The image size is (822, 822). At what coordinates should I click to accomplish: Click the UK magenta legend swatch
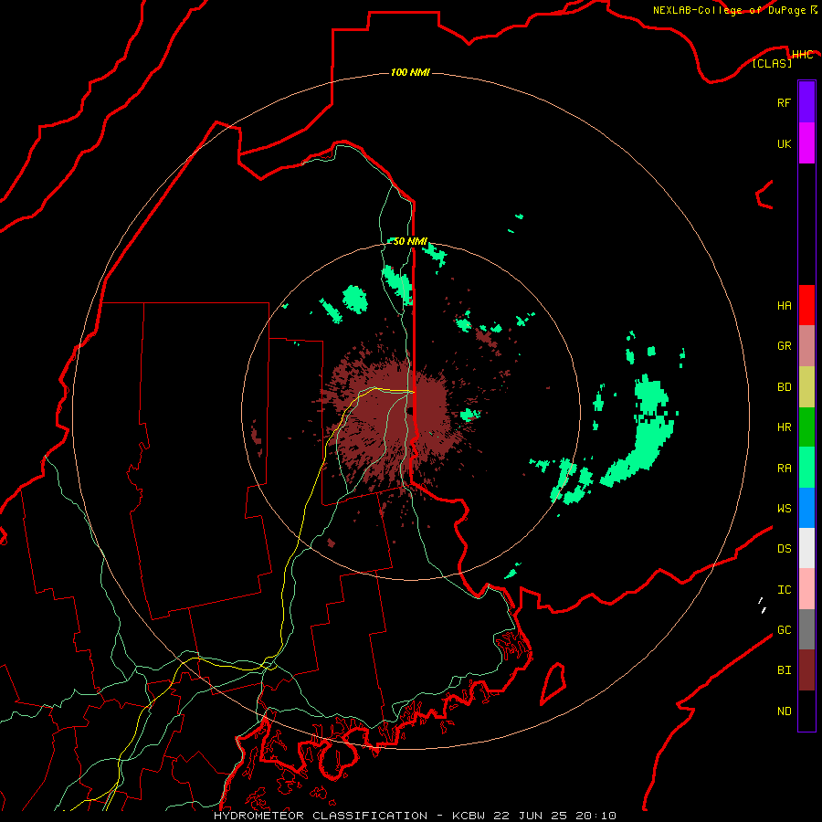[x=806, y=143]
